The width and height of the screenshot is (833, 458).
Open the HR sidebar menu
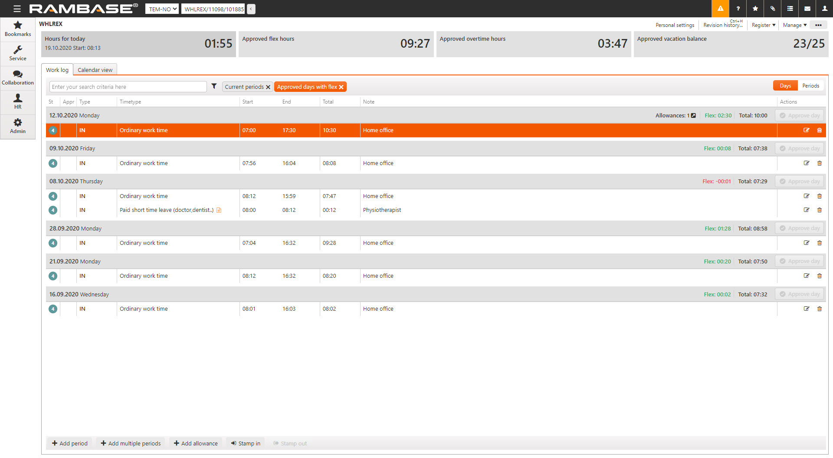18,102
